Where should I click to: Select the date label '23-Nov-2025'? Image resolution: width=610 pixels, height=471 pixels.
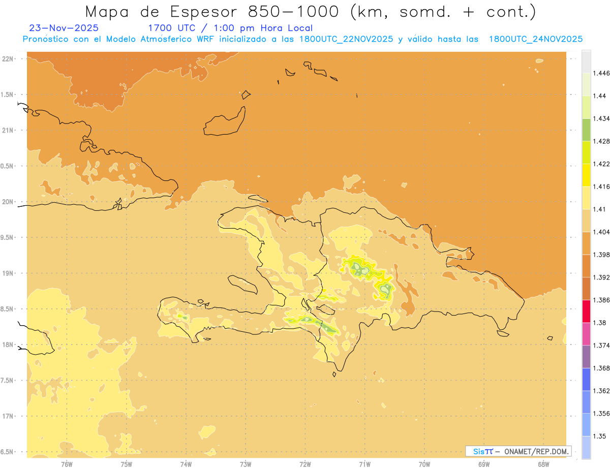coord(64,28)
